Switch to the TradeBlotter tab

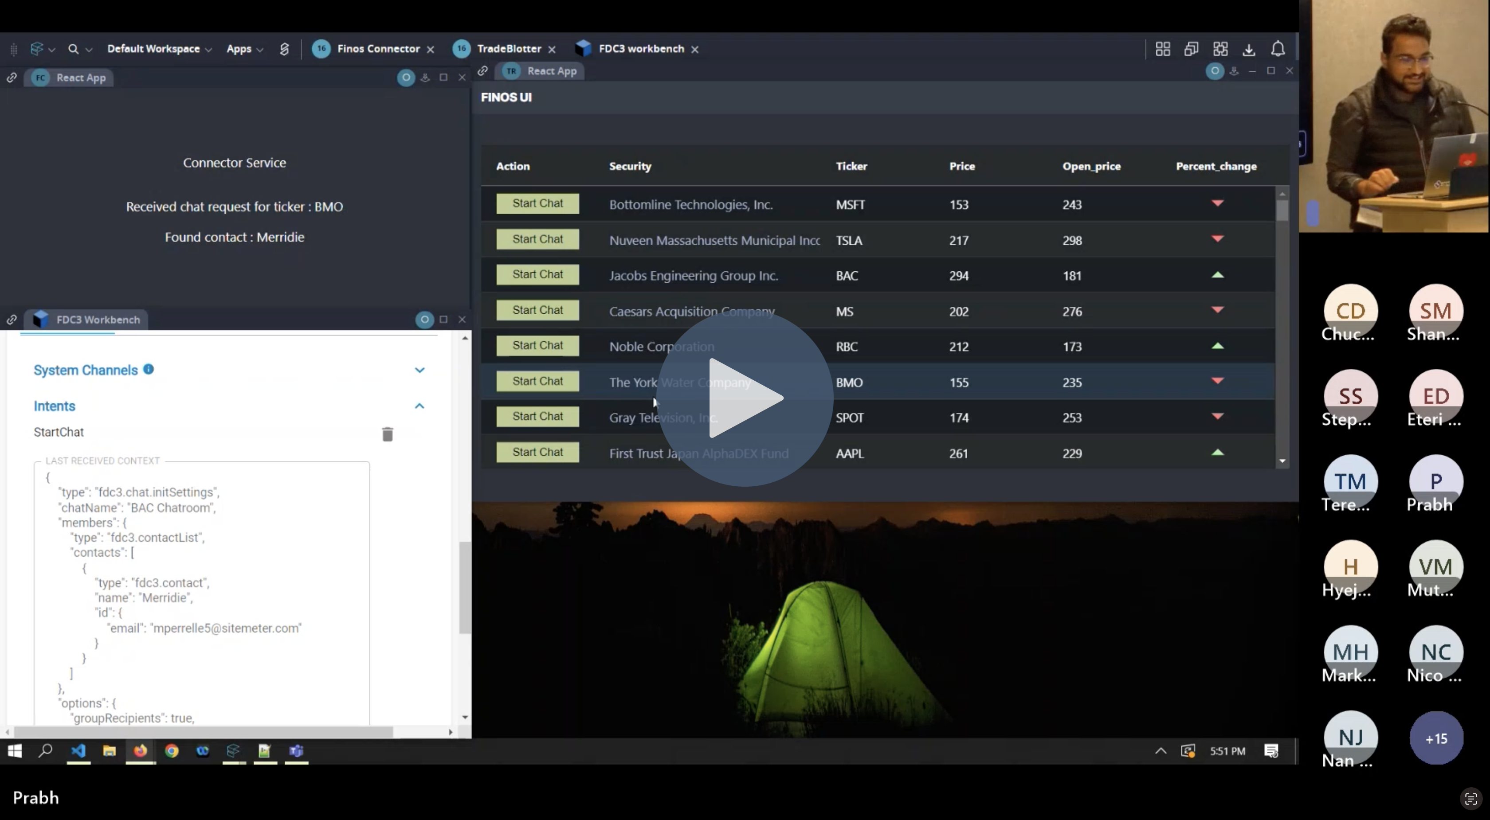click(509, 49)
